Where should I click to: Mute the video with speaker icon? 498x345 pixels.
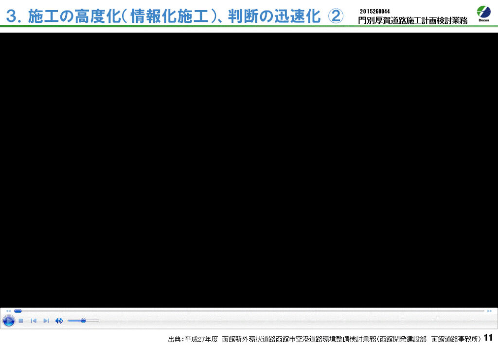point(59,321)
